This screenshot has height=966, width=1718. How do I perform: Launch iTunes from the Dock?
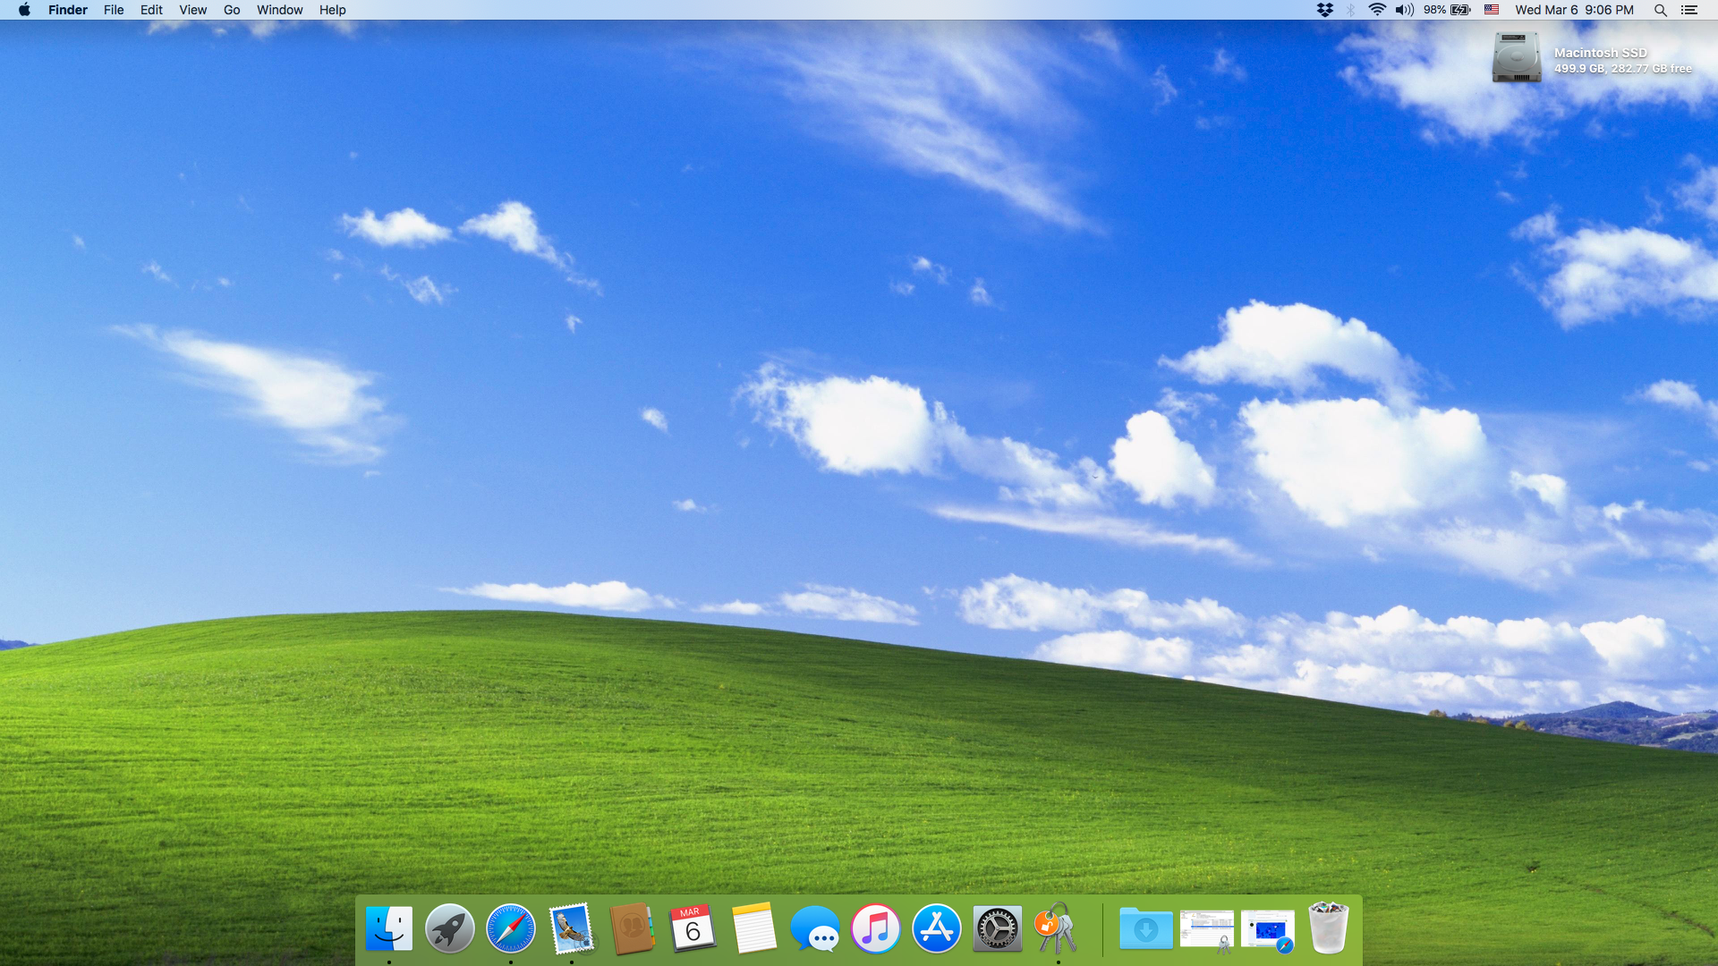pos(875,928)
